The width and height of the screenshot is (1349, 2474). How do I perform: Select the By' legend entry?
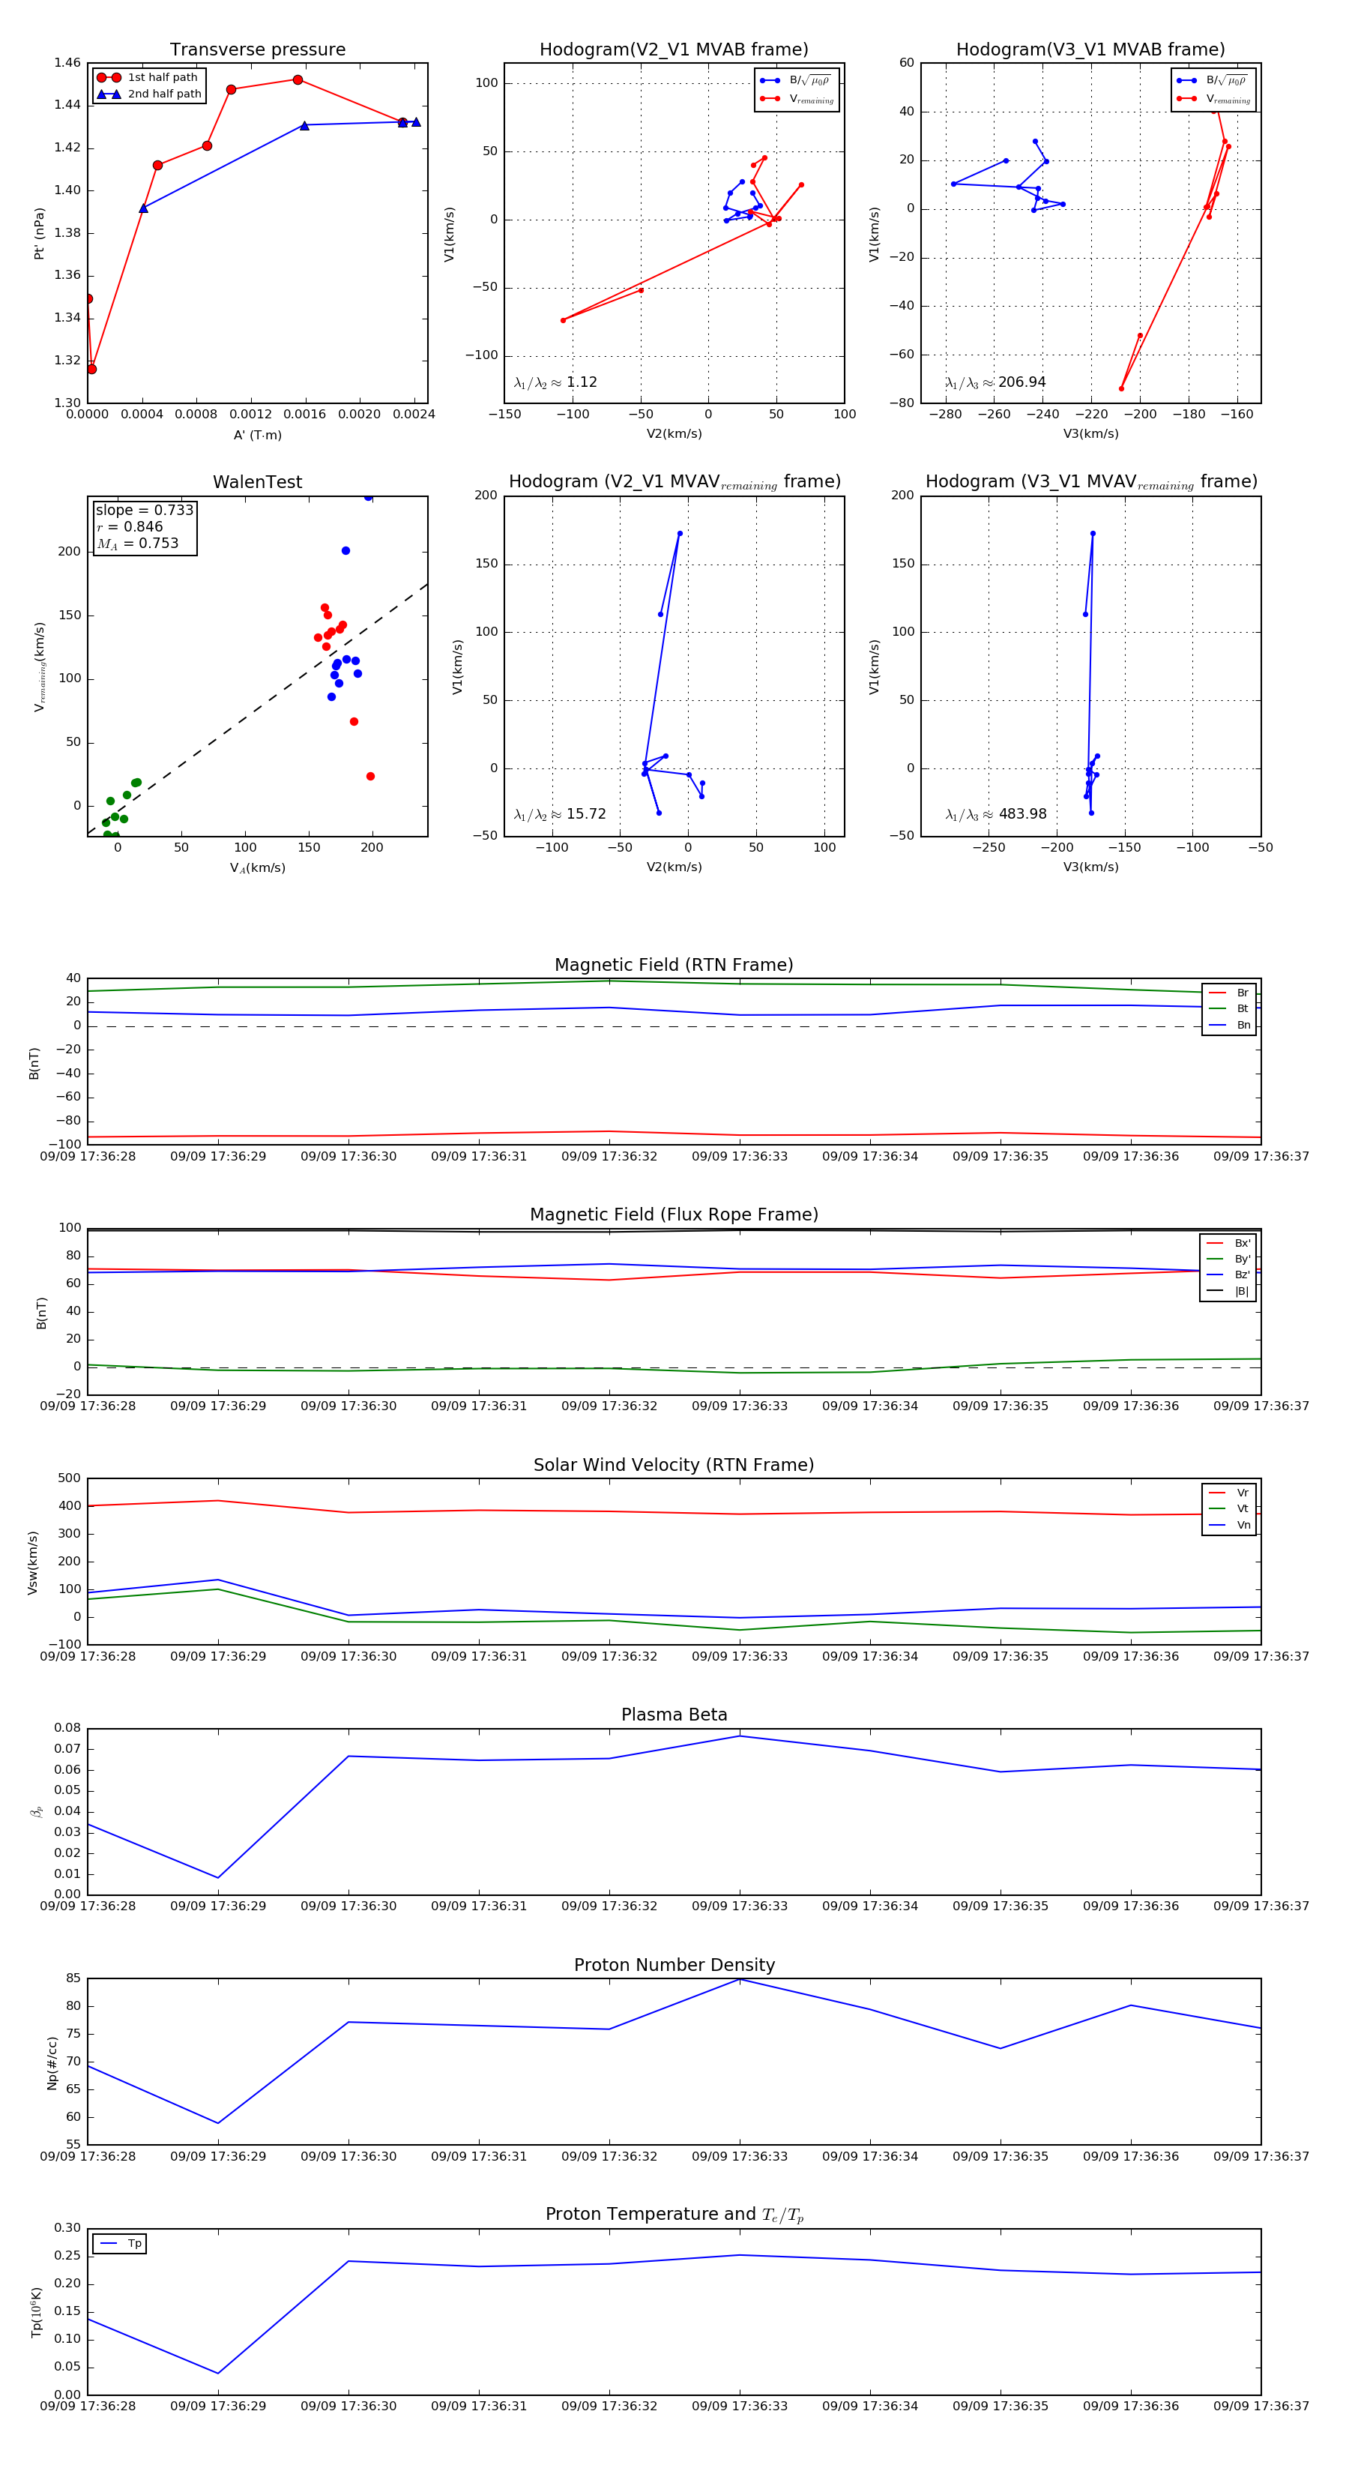point(1228,1259)
